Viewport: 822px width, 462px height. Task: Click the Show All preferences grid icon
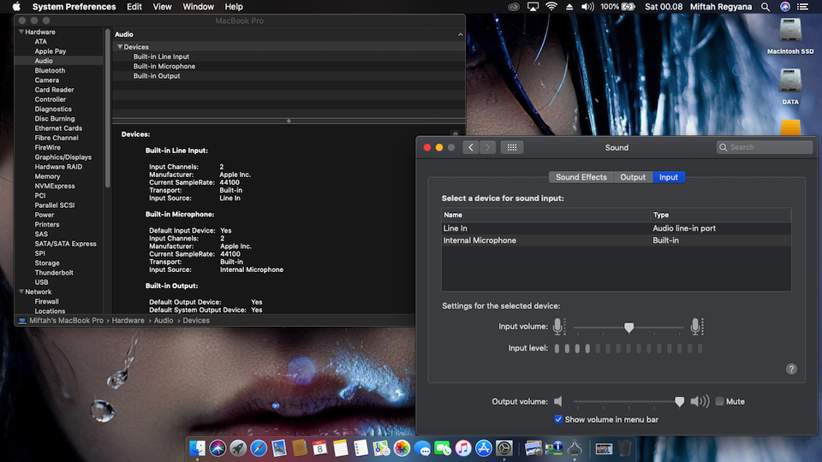click(512, 147)
